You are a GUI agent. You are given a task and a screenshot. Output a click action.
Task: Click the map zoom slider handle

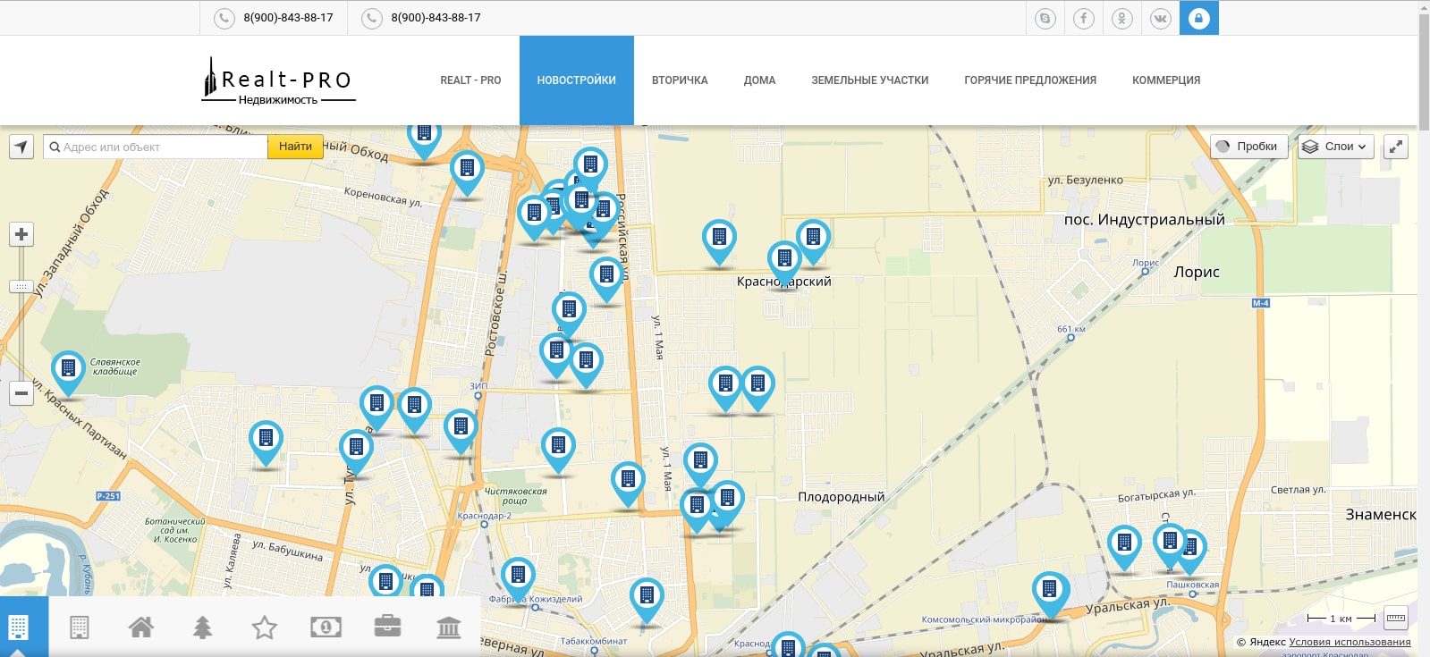point(21,287)
